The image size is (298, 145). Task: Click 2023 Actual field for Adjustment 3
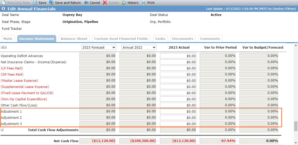pyautogui.click(x=178, y=124)
